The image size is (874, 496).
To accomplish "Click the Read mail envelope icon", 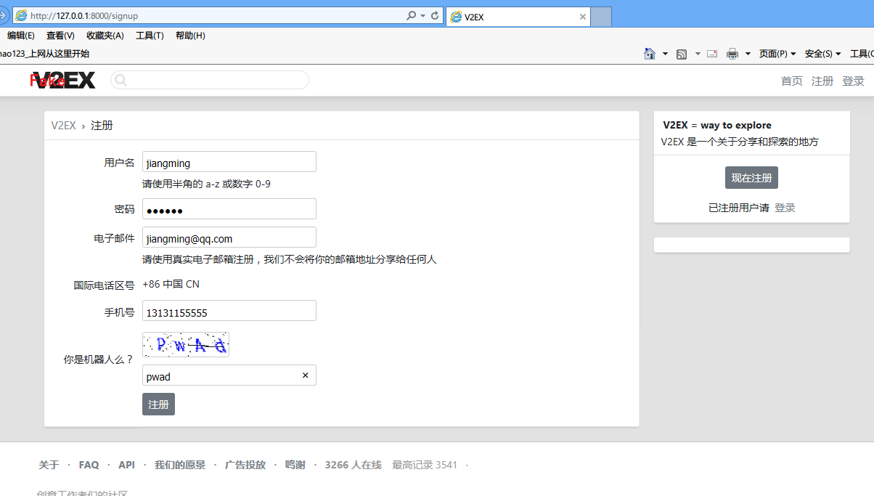I will pyautogui.click(x=712, y=54).
